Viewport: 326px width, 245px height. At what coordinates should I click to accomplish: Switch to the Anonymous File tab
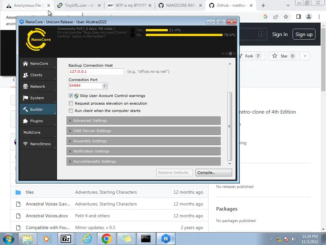(28, 5)
